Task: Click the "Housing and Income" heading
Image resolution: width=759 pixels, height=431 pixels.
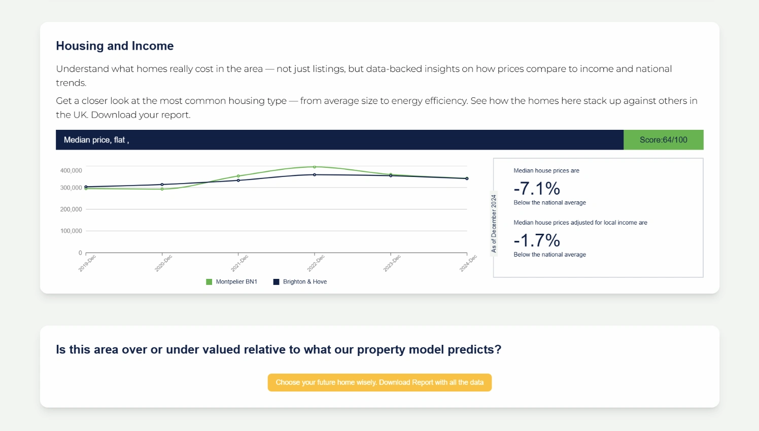Action: tap(115, 46)
